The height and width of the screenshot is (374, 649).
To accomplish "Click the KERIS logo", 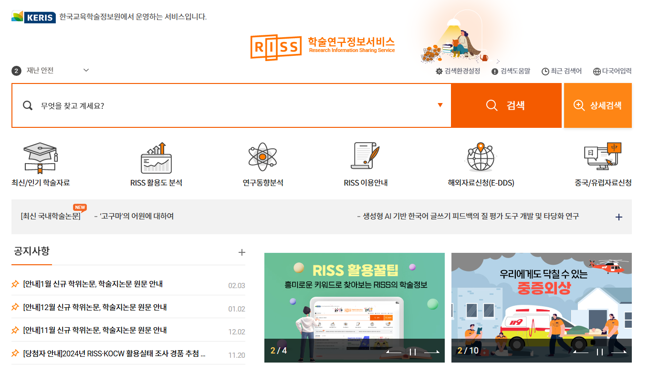I will (32, 16).
